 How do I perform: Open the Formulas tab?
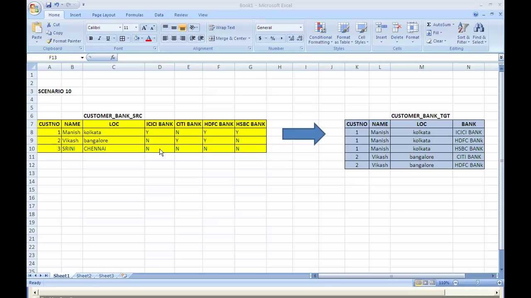coord(134,15)
